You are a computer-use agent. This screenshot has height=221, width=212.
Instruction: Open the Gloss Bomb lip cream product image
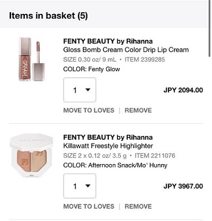point(32,59)
